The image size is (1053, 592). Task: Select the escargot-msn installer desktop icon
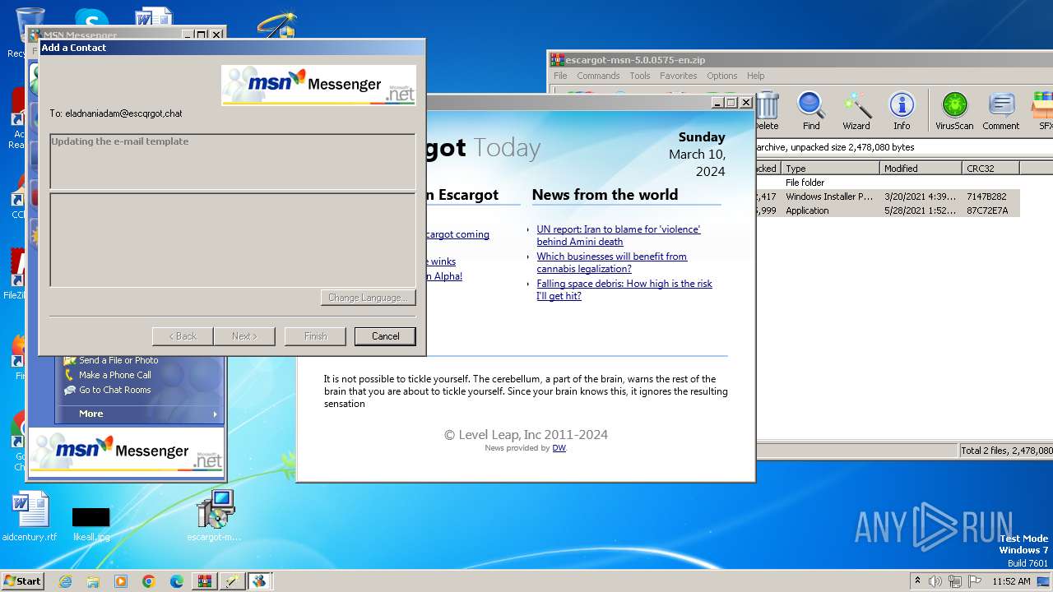click(x=216, y=517)
